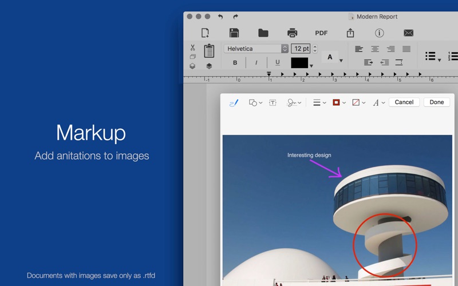Viewport: 458px width, 286px height.
Task: Toggle underline formatting
Action: tap(278, 63)
